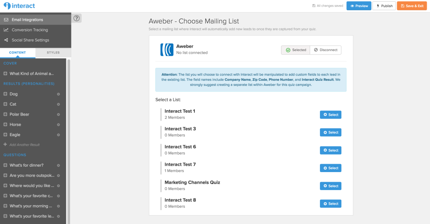The width and height of the screenshot is (430, 224).
Task: Open Social Share Settings menu item
Action: click(x=36, y=40)
